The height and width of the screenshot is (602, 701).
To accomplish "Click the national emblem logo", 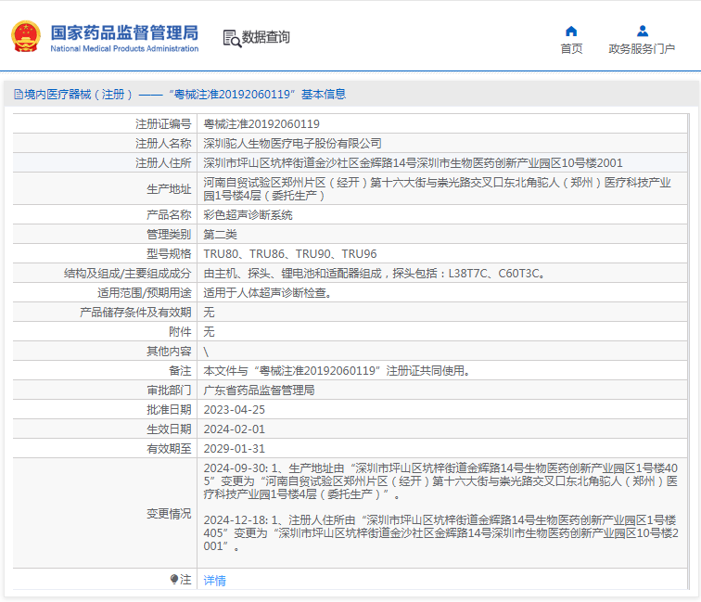I will click(x=26, y=37).
